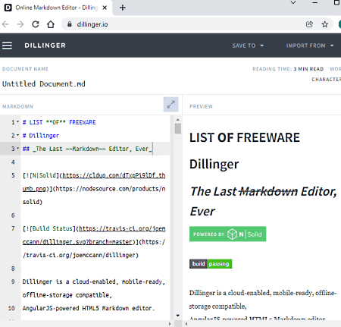Bookmark this page with the star icon
Image resolution: width=341 pixels, height=327 pixels.
tap(325, 24)
